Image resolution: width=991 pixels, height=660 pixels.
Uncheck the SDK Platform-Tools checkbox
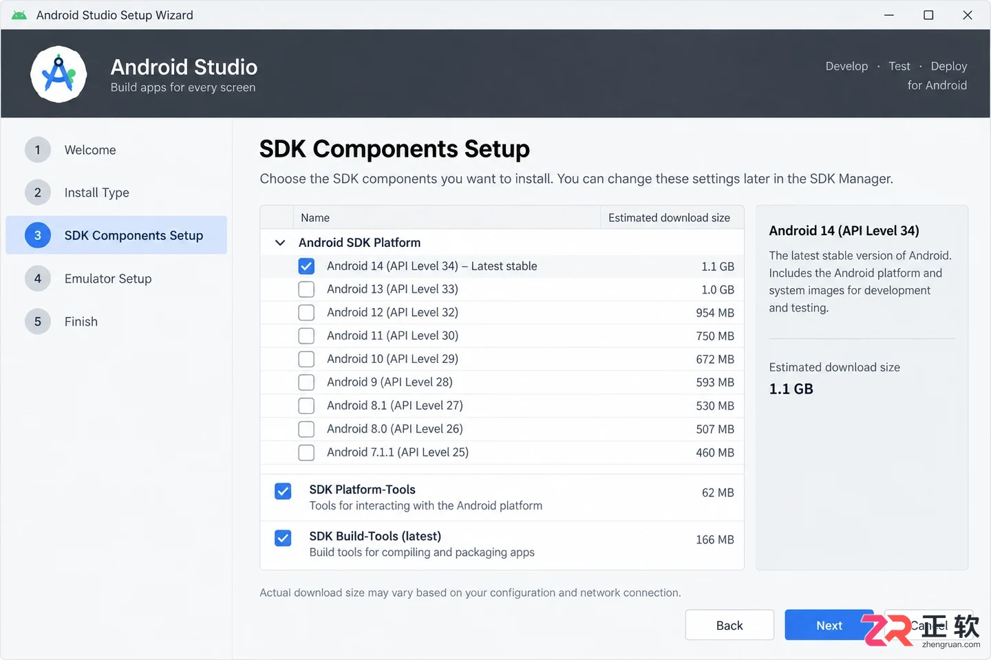[283, 491]
